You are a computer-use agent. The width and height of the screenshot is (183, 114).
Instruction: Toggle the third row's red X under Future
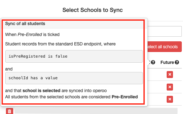(x=170, y=99)
